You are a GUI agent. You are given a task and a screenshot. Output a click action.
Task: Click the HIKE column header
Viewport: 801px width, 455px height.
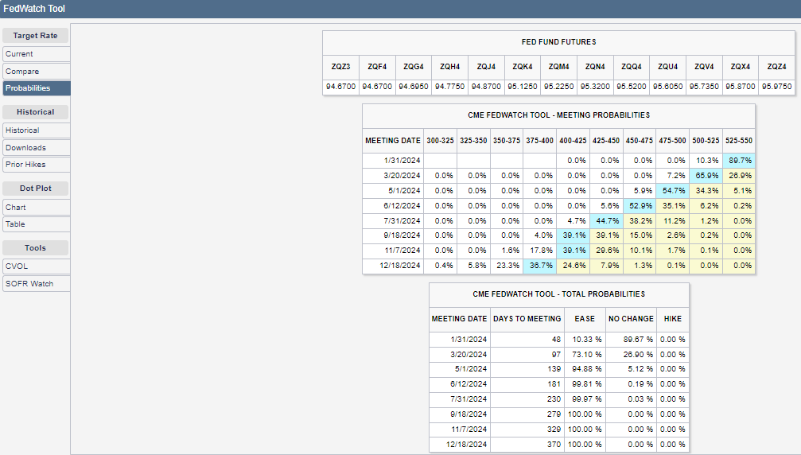[x=673, y=319]
